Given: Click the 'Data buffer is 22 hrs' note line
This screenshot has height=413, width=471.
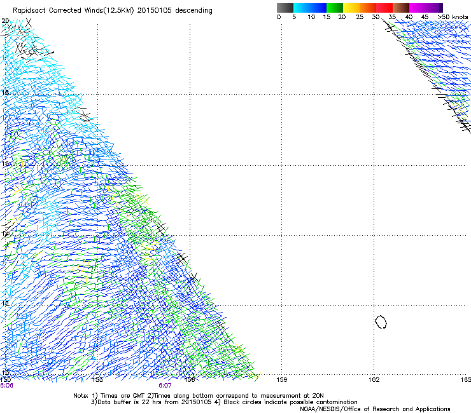Looking at the screenshot, I should click(224, 402).
